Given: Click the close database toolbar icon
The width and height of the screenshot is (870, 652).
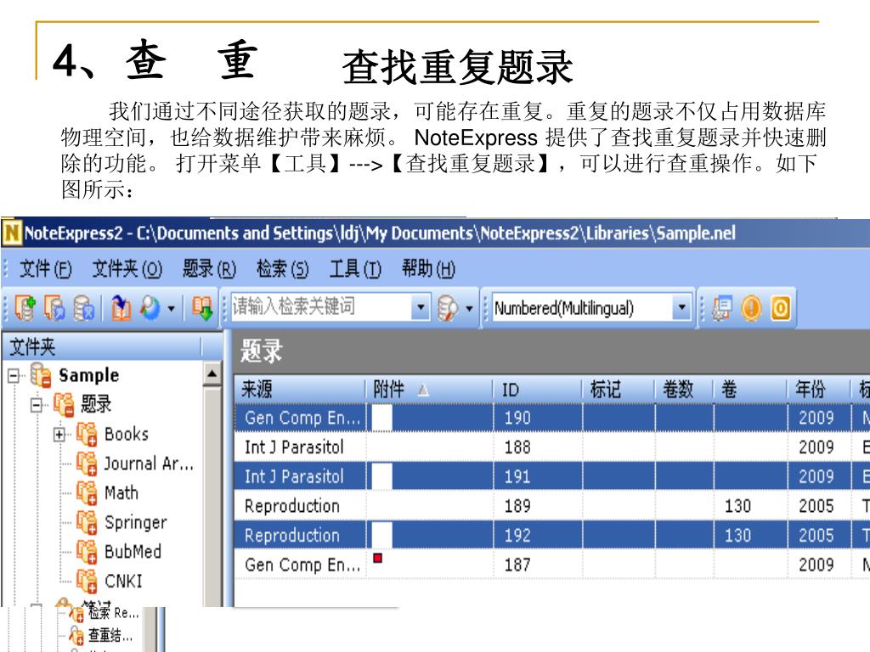Looking at the screenshot, I should tap(84, 307).
